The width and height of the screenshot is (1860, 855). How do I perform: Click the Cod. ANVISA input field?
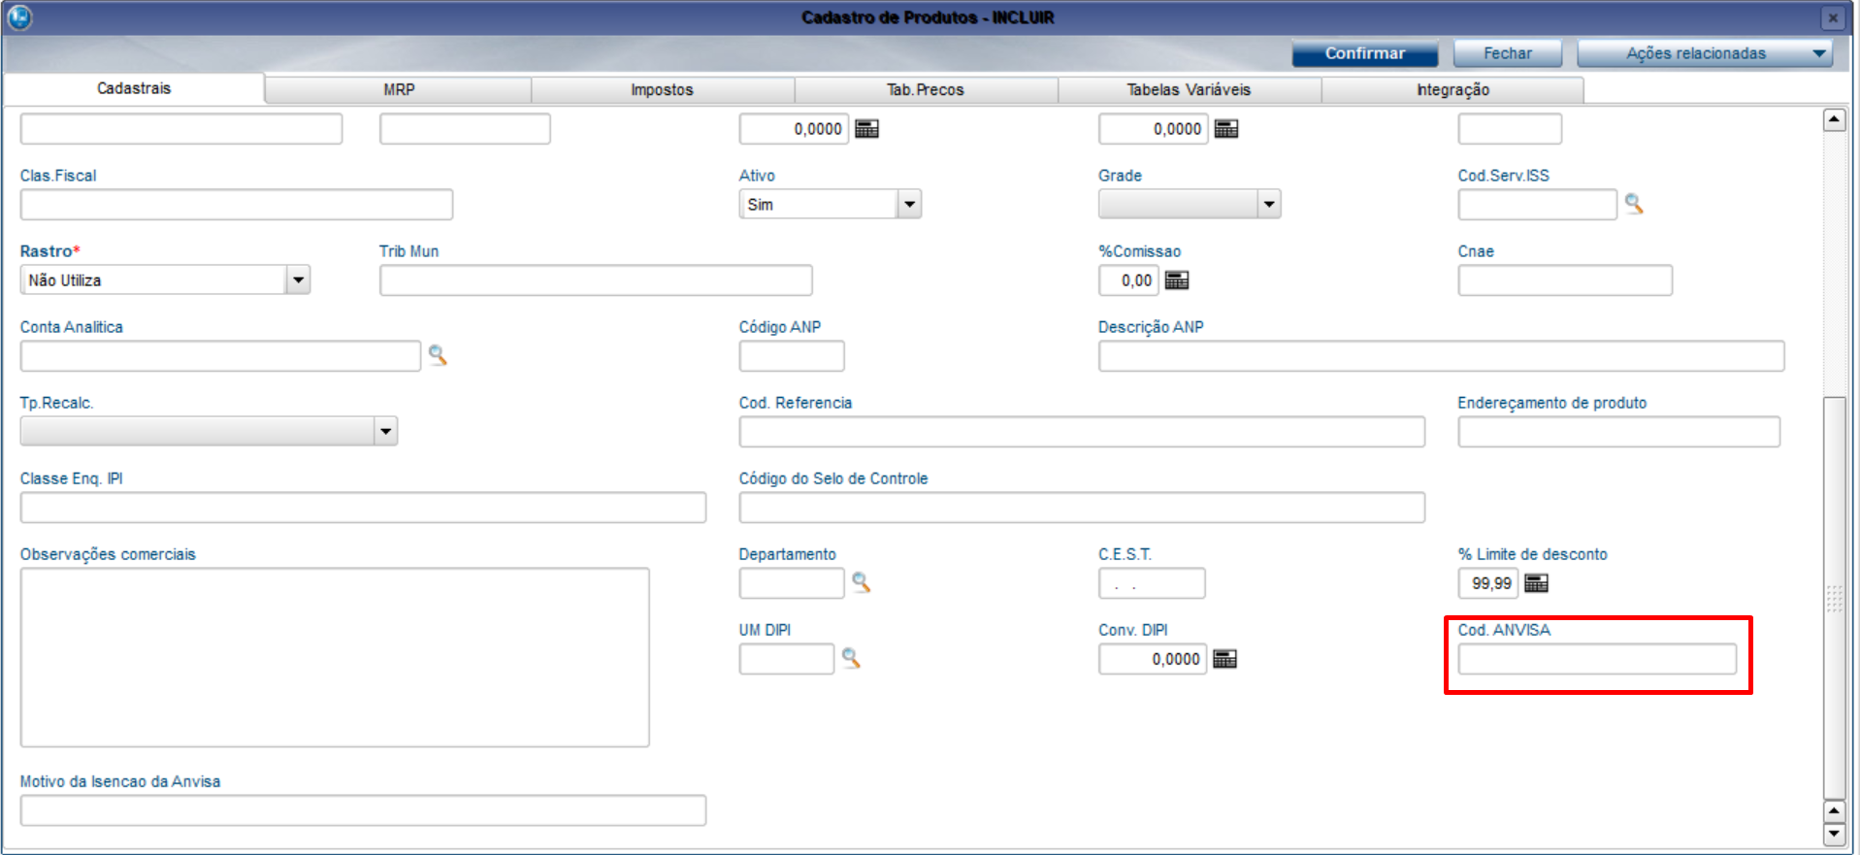click(1597, 659)
